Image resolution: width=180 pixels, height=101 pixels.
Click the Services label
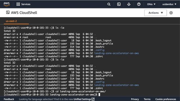(26, 4)
